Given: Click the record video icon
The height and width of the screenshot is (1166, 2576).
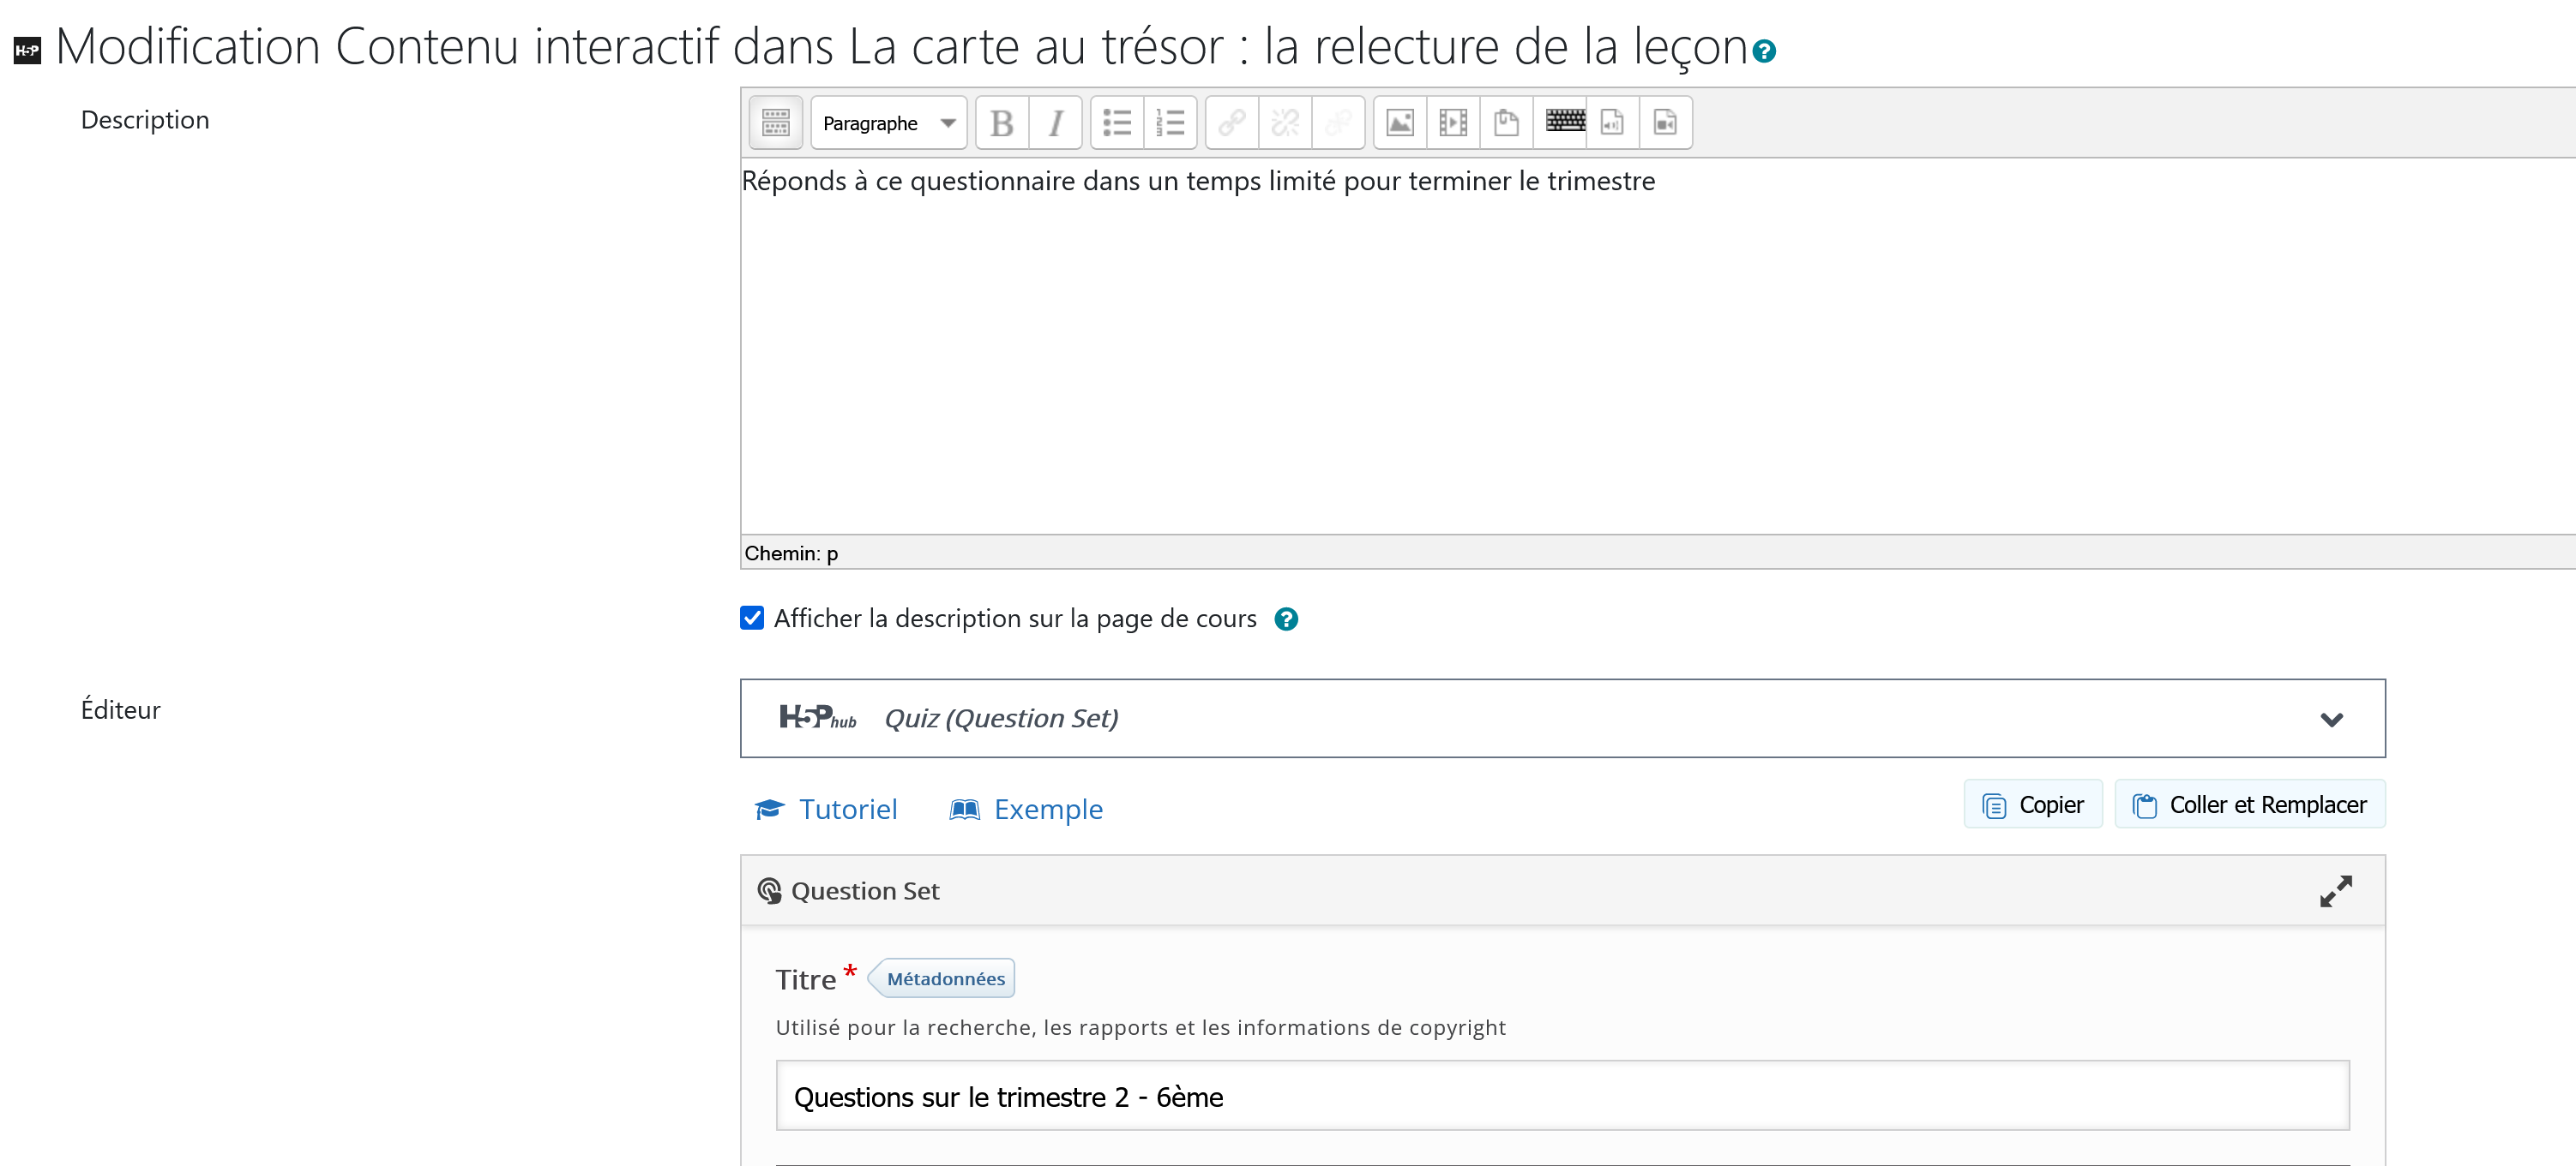Looking at the screenshot, I should point(1665,123).
